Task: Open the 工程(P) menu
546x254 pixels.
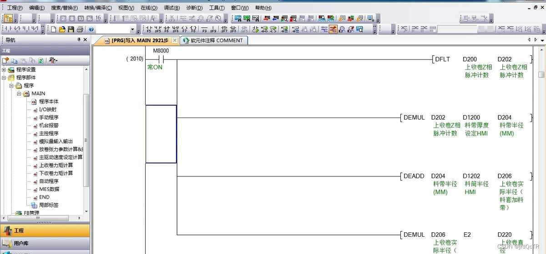Action: pos(15,8)
